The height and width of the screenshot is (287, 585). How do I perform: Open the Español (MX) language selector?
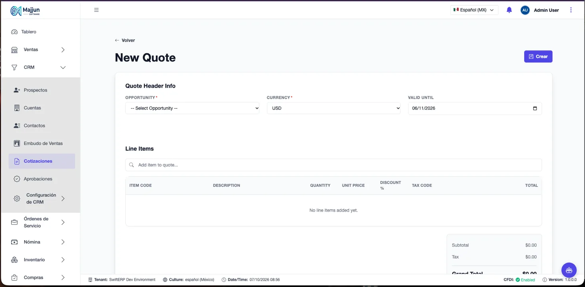pyautogui.click(x=474, y=10)
